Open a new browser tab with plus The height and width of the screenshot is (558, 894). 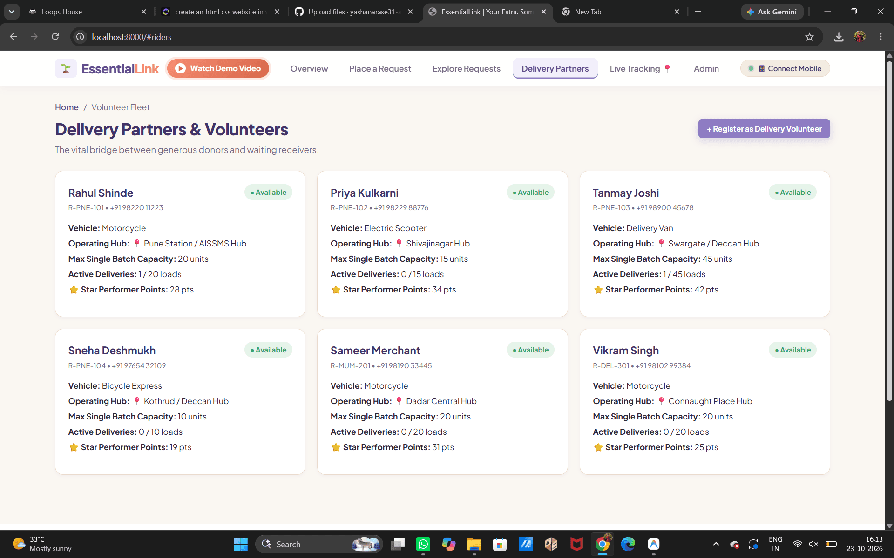[x=698, y=12]
